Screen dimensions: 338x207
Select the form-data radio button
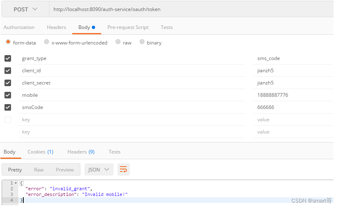coord(8,42)
